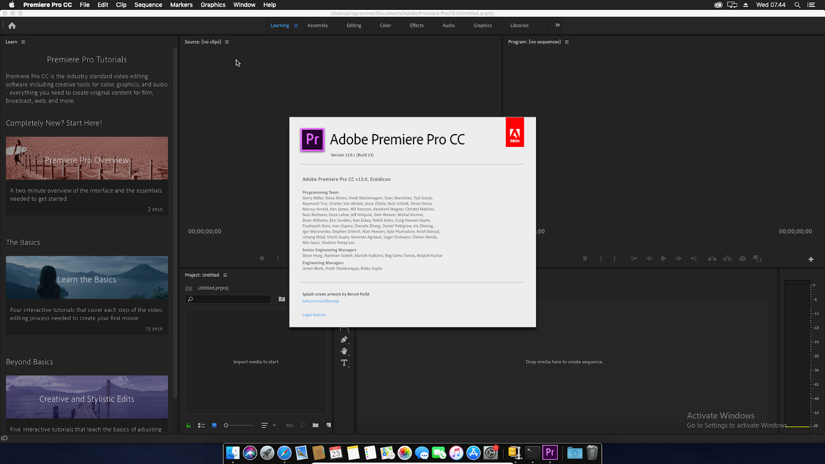Screen dimensions: 825x464
Task: Click the Extract button in Program monitor
Action: 727,259
